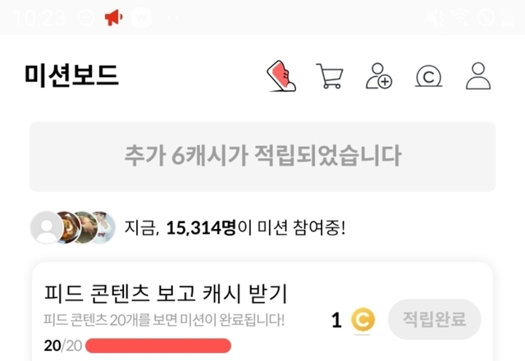
Task: Tap the food photo participant avatar
Action: [x=69, y=227]
